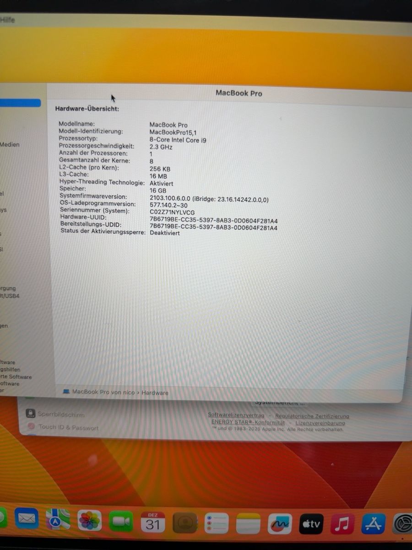Click activation lock status 'Deaktiviert'
This screenshot has height=550, width=412.
click(165, 233)
